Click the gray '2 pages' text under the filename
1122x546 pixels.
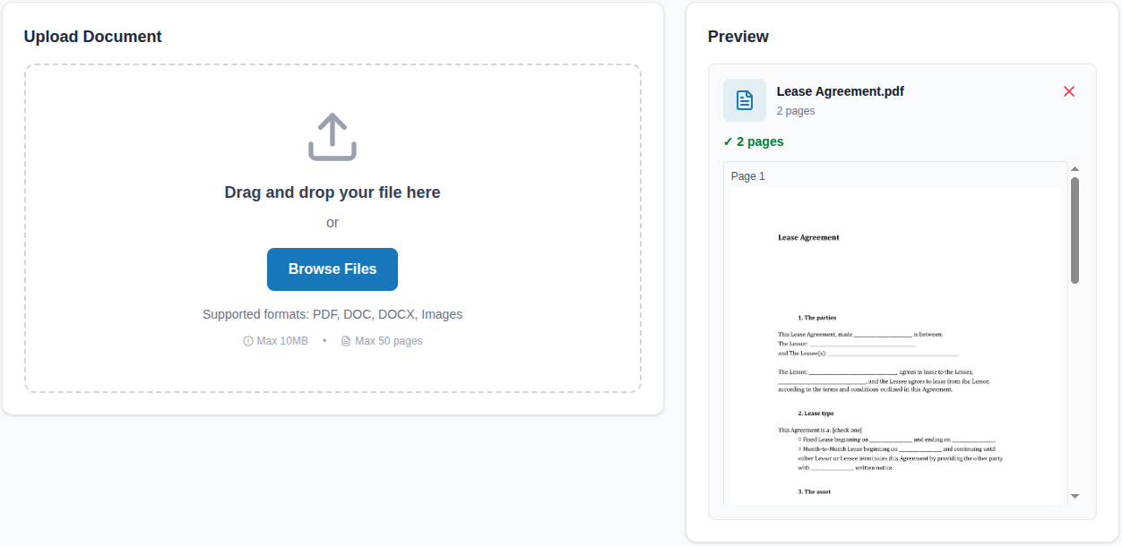point(796,111)
